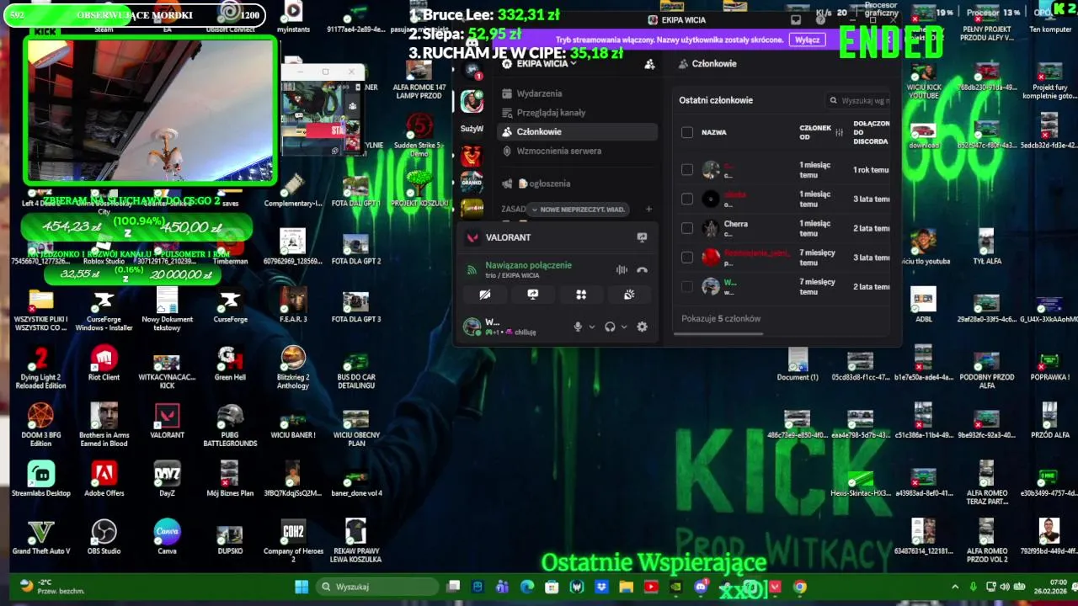The height and width of the screenshot is (606, 1078).
Task: Tick the select-all checkbox next to NAZWA
Action: tap(687, 132)
